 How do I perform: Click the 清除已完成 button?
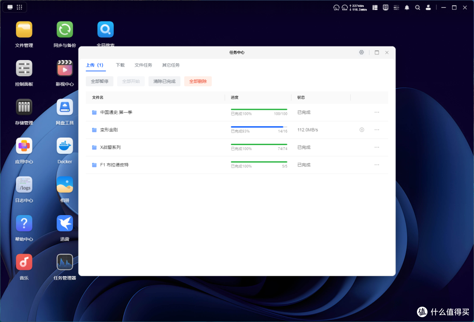(165, 81)
